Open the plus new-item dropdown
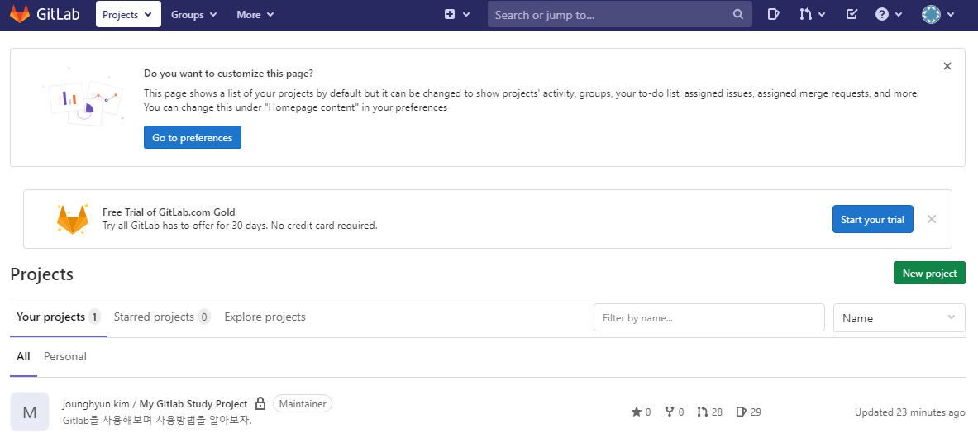This screenshot has width=978, height=438. pyautogui.click(x=456, y=14)
